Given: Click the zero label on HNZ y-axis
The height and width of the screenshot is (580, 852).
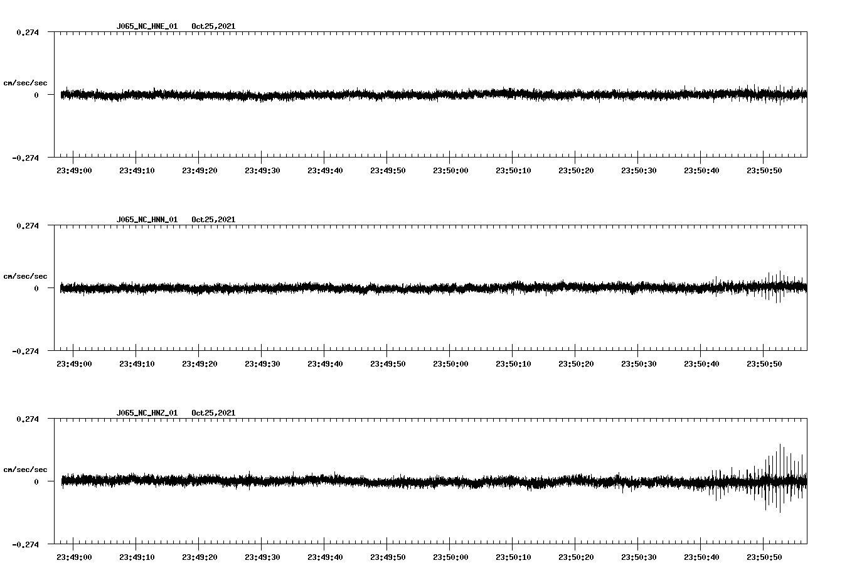Looking at the screenshot, I should 36,481.
